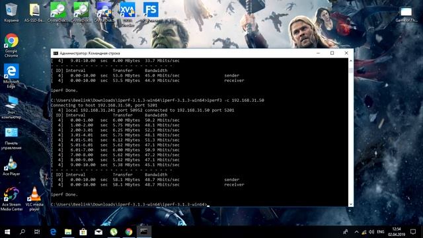Viewport: 423px width, 238px height.
Task: Click the final 'iperf Done.' line
Action: coord(64,194)
